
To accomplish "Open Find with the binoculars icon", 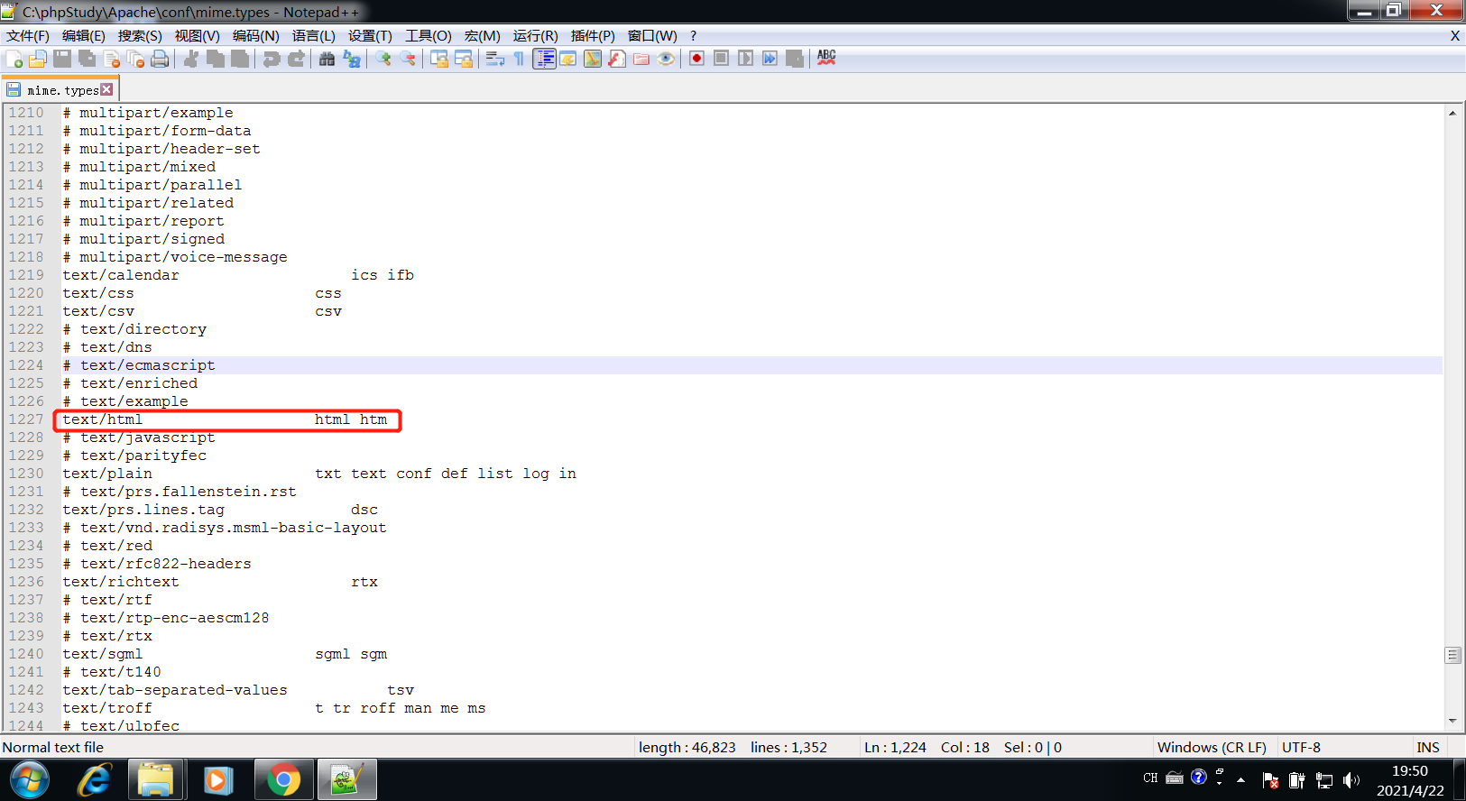I will 327,59.
